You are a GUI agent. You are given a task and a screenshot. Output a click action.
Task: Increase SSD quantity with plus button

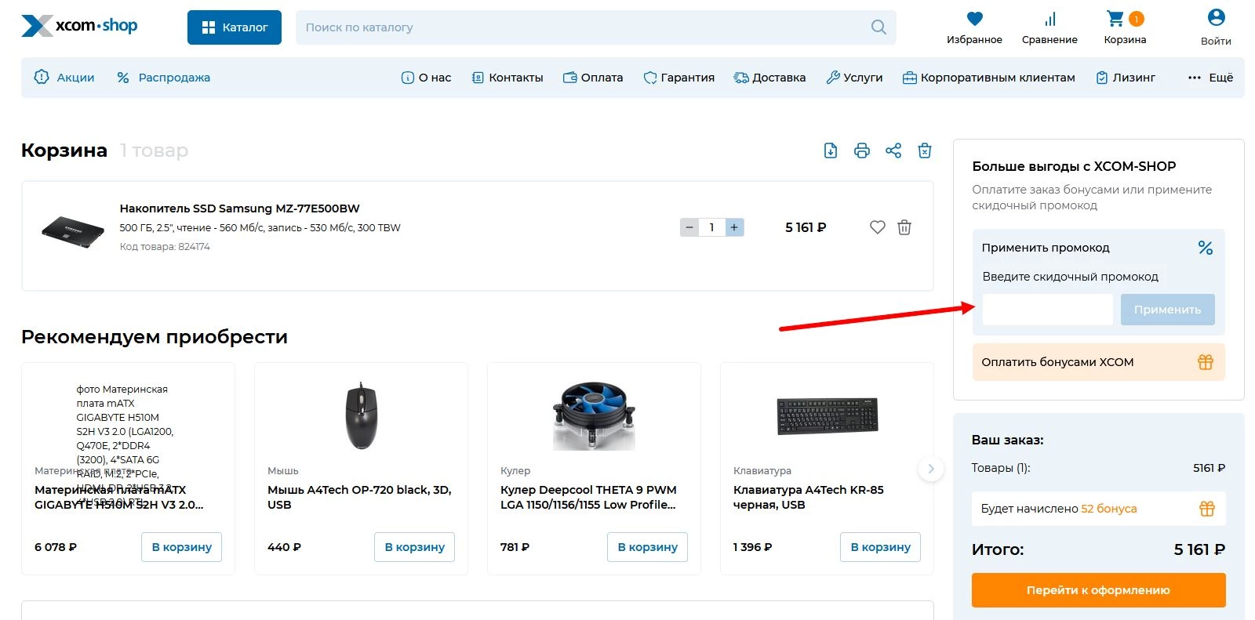[x=734, y=227]
